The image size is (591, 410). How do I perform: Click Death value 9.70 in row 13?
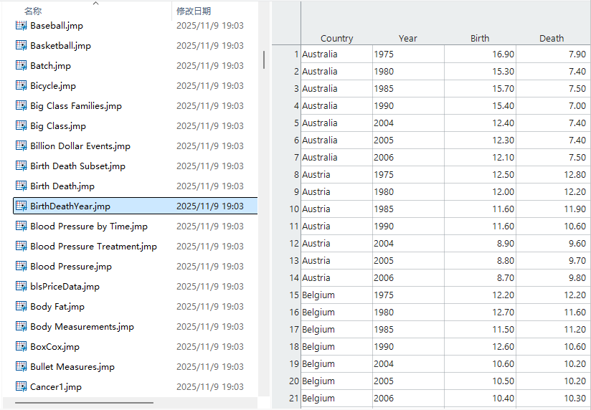point(552,261)
